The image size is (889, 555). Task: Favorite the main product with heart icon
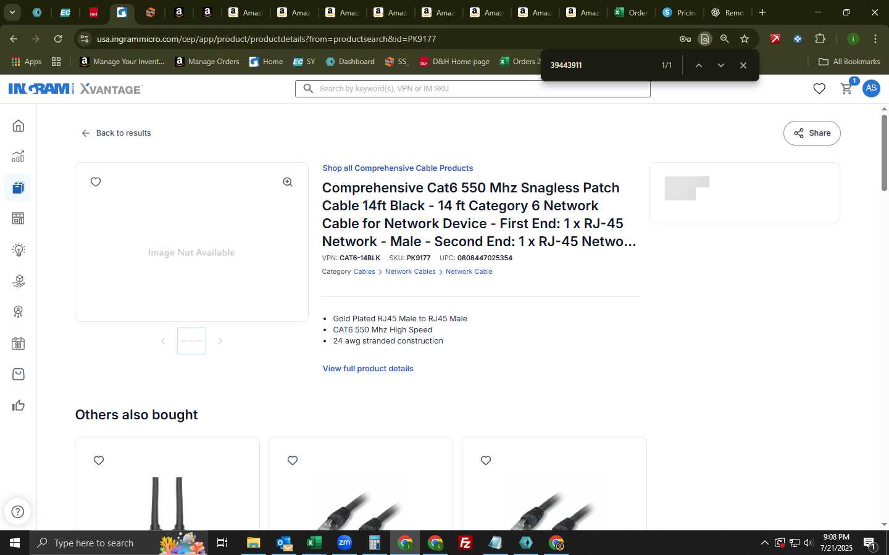point(96,182)
